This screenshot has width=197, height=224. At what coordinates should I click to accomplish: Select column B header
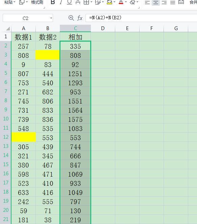[x=48, y=28]
